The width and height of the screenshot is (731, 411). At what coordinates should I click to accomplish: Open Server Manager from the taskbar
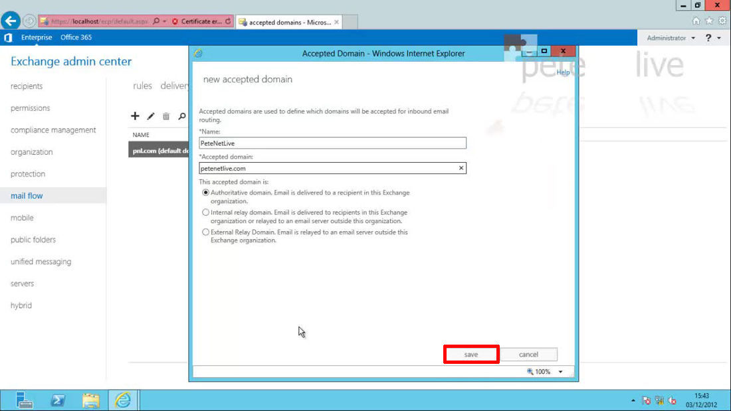(x=24, y=400)
